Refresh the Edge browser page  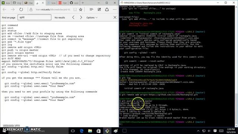(21, 9)
